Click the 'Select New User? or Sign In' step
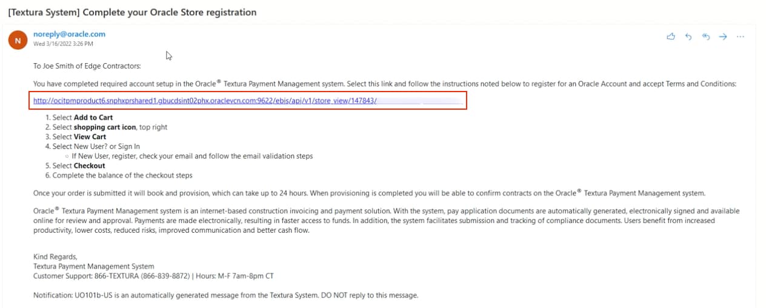The image size is (766, 308). [96, 147]
